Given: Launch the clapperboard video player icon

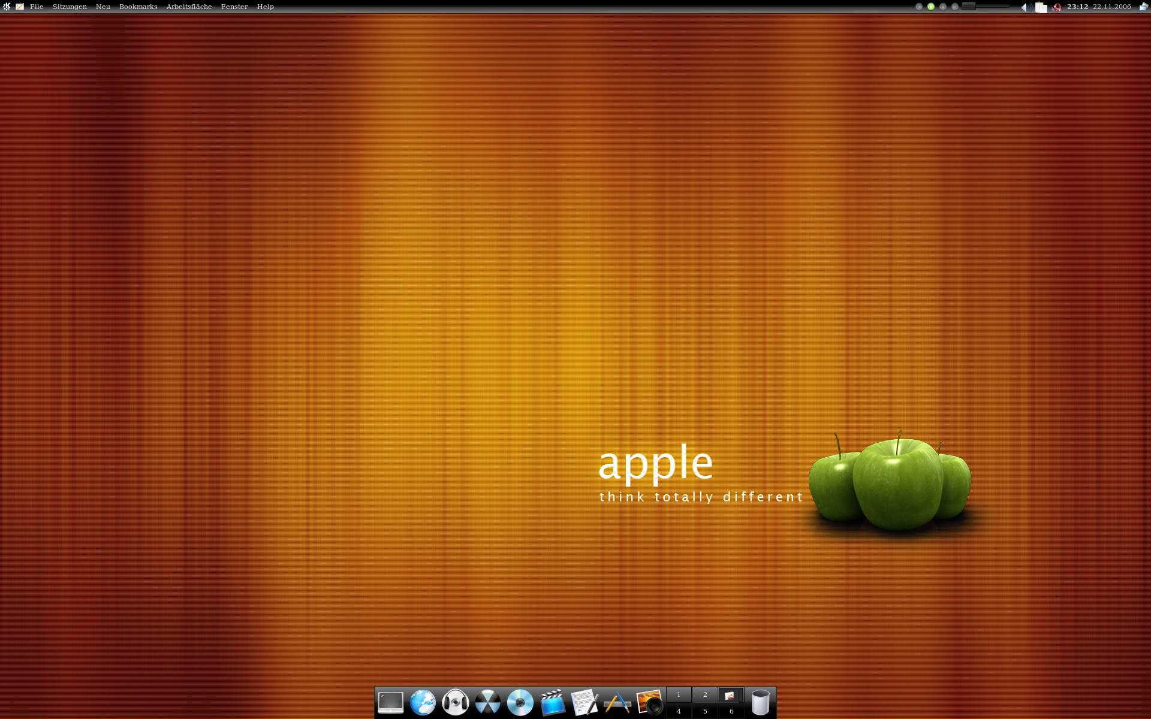Looking at the screenshot, I should [x=552, y=702].
